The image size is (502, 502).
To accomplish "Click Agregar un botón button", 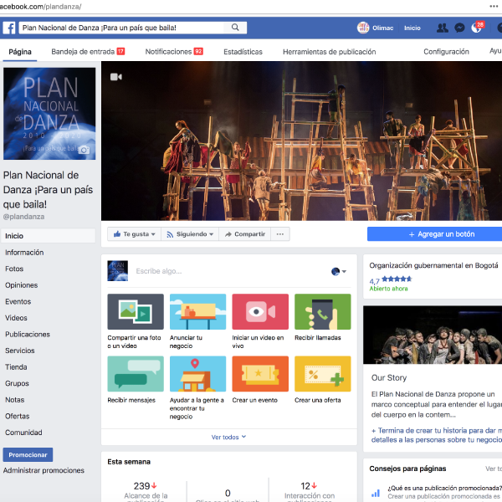I will pos(434,234).
